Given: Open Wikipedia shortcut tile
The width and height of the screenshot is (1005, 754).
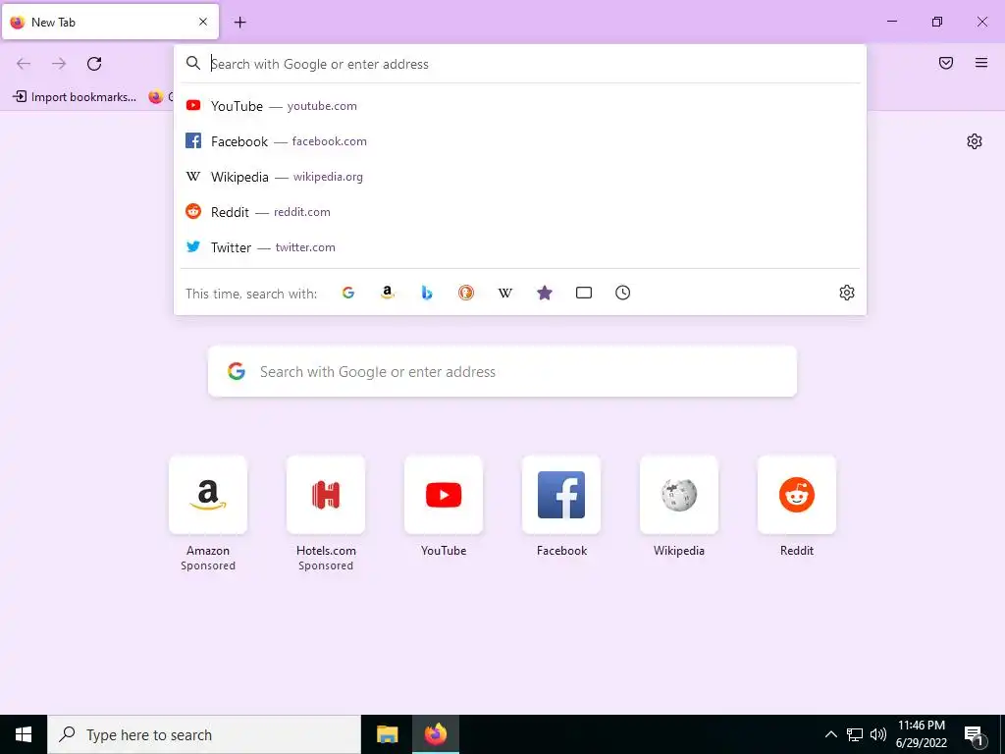Looking at the screenshot, I should (x=679, y=495).
